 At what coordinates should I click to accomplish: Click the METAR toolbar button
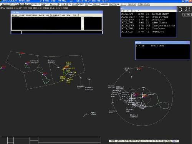pos(28,4)
